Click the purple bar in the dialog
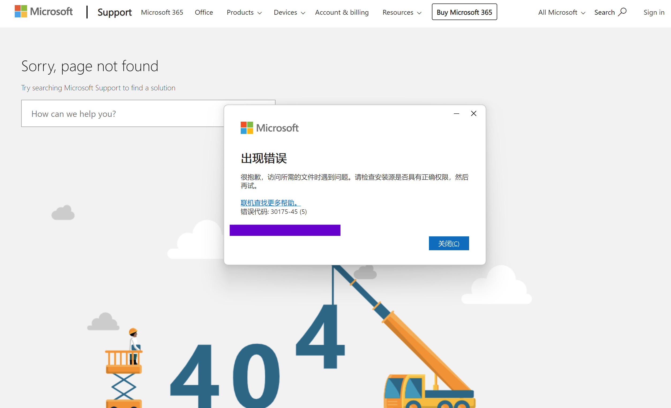The height and width of the screenshot is (408, 671). 285,230
